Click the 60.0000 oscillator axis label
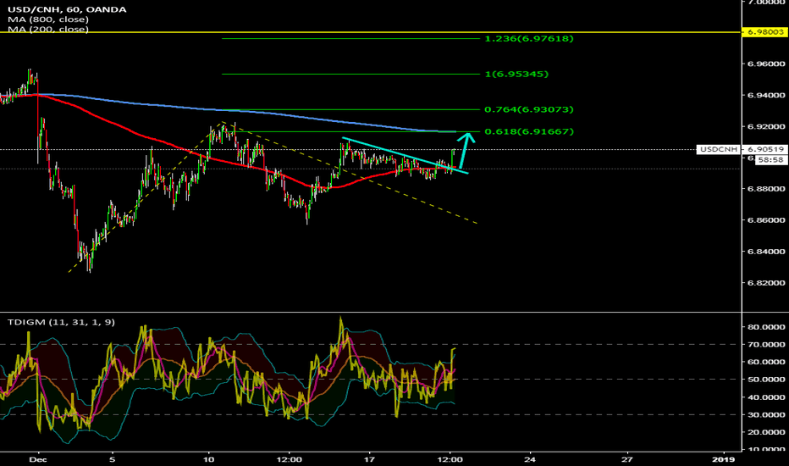The image size is (789, 466). pos(766,362)
